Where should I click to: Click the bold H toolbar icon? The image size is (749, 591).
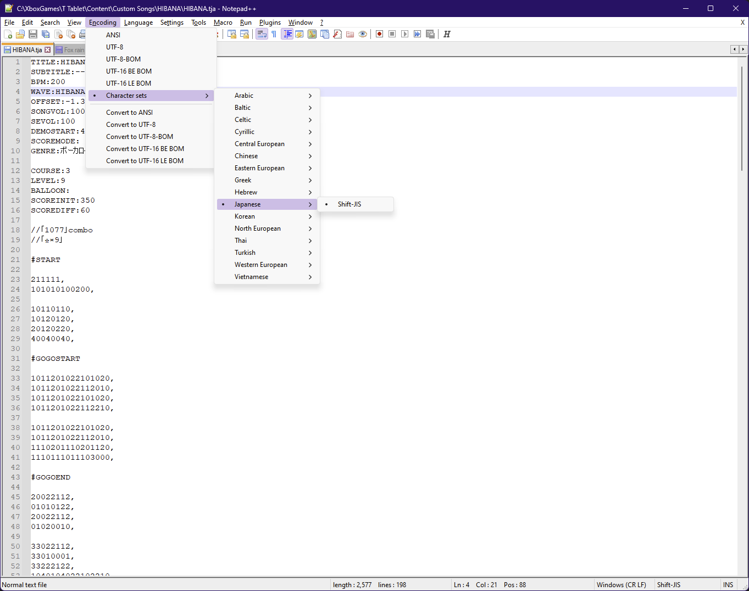[x=447, y=34]
